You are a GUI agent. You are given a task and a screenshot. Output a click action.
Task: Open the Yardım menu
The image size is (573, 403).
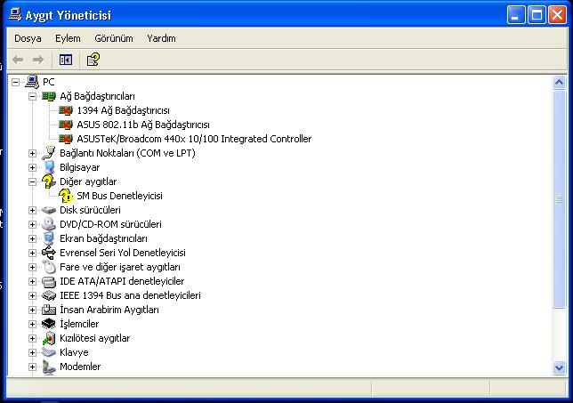coord(161,38)
